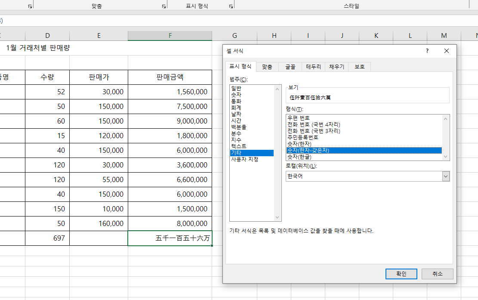This screenshot has width=478, height=300.
Task: Select the cell with 6,600,000
Action: [x=170, y=179]
